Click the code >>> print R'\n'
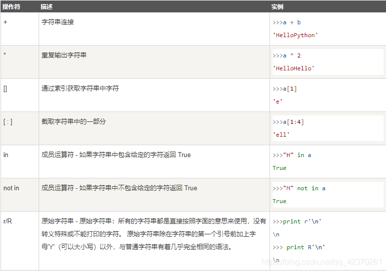 pyautogui.click(x=299, y=247)
